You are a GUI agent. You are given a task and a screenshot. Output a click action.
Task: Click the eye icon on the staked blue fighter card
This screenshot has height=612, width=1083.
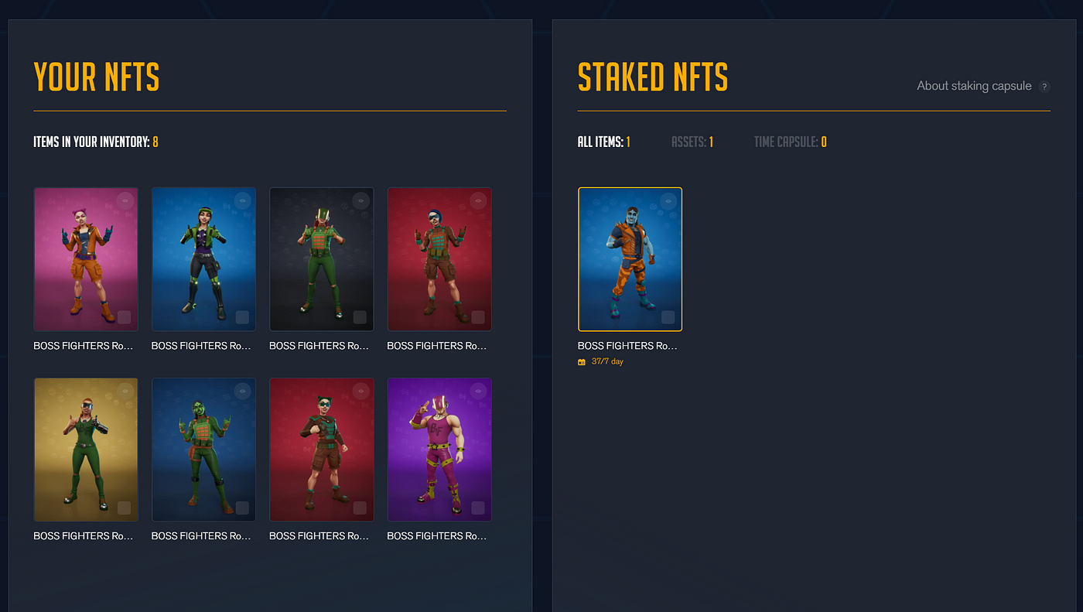coord(669,200)
